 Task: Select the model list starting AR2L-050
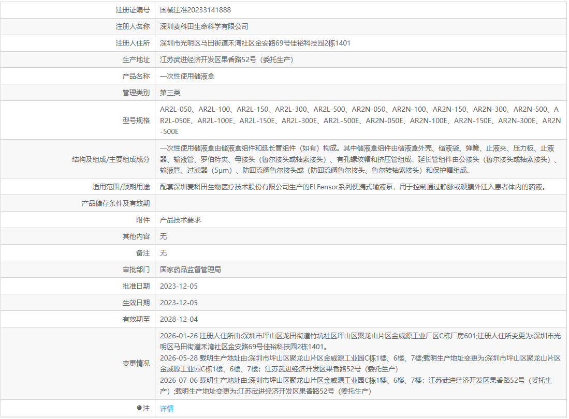(x=360, y=121)
